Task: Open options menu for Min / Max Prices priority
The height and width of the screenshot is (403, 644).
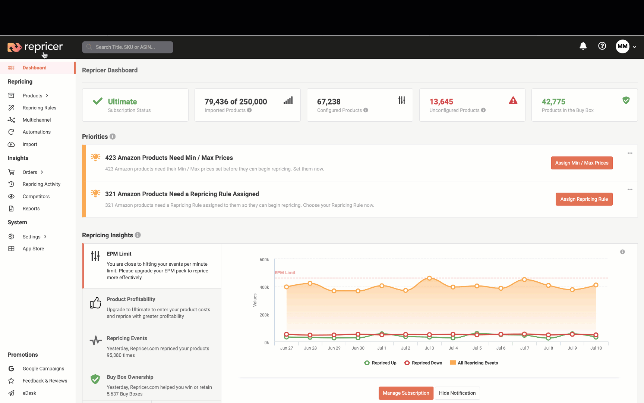Action: click(630, 153)
